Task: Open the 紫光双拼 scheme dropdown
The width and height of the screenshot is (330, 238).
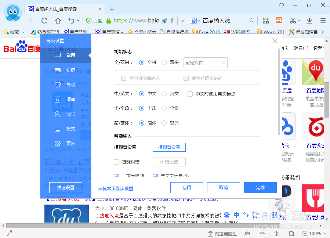Action: 206,62
